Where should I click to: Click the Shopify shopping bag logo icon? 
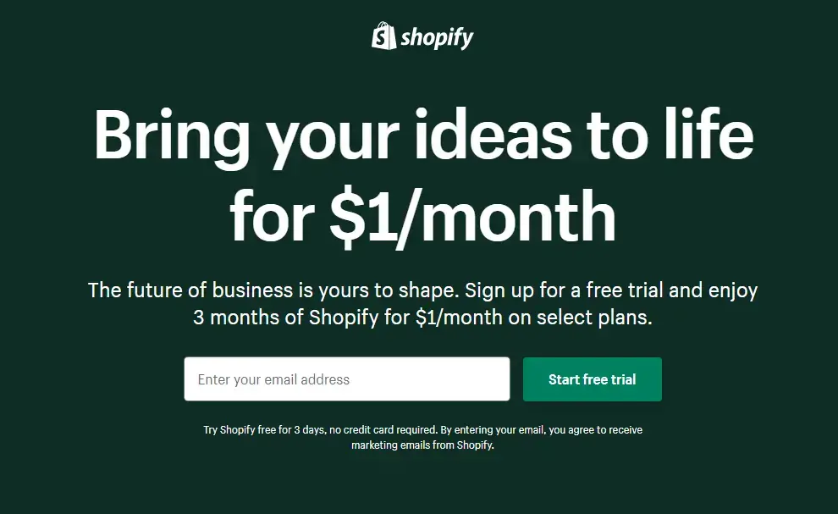coord(383,36)
